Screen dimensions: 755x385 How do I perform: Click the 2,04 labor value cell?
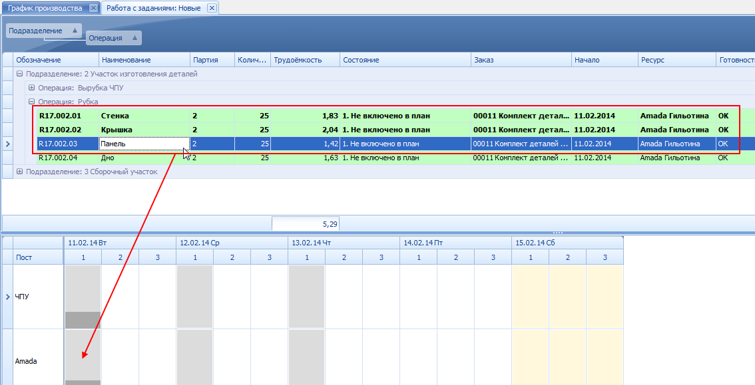306,130
